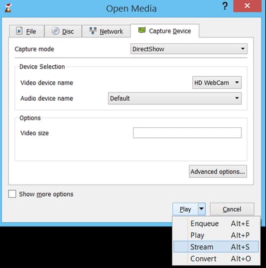The image size is (266, 268).
Task: Click the Cancel button
Action: pos(232,209)
